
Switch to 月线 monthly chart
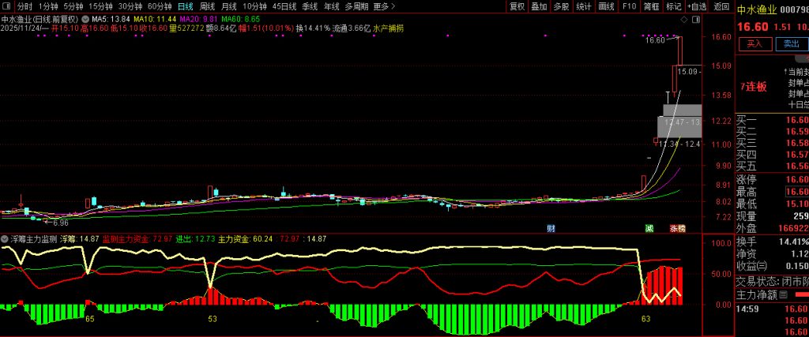coord(229,6)
